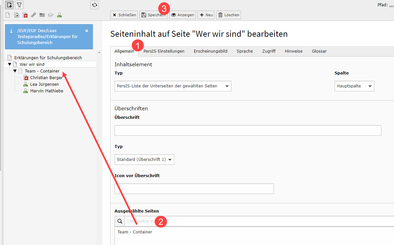
Task: Click the graduation cap page type icon
Action: pyautogui.click(x=51, y=15)
